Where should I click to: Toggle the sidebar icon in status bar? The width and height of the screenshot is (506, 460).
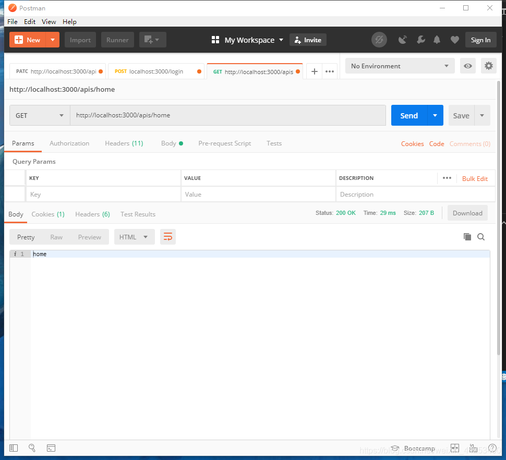point(14,447)
